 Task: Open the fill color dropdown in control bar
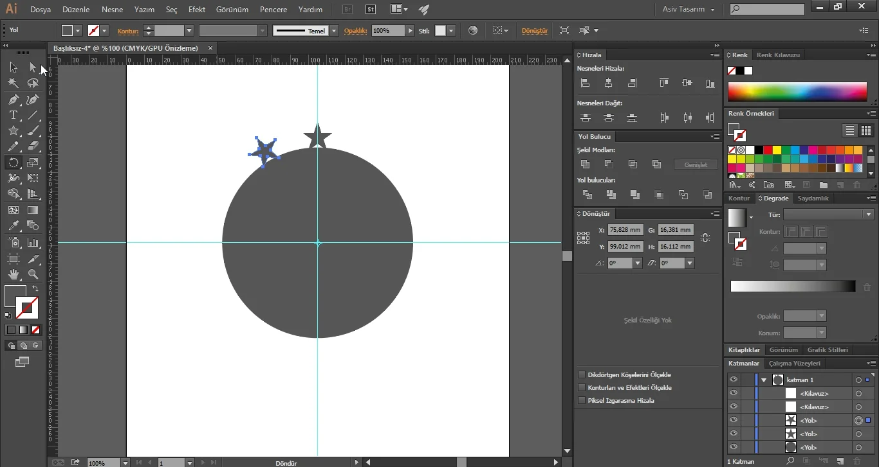[x=78, y=30]
